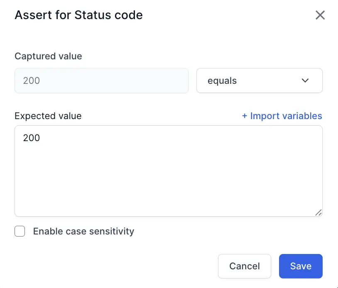Close the Assert for Status code dialog
This screenshot has width=338, height=288.
pyautogui.click(x=320, y=15)
